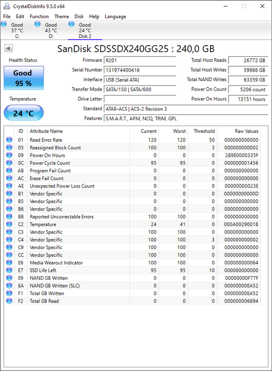Click the Standard field ATA8-ACS

coord(186,109)
